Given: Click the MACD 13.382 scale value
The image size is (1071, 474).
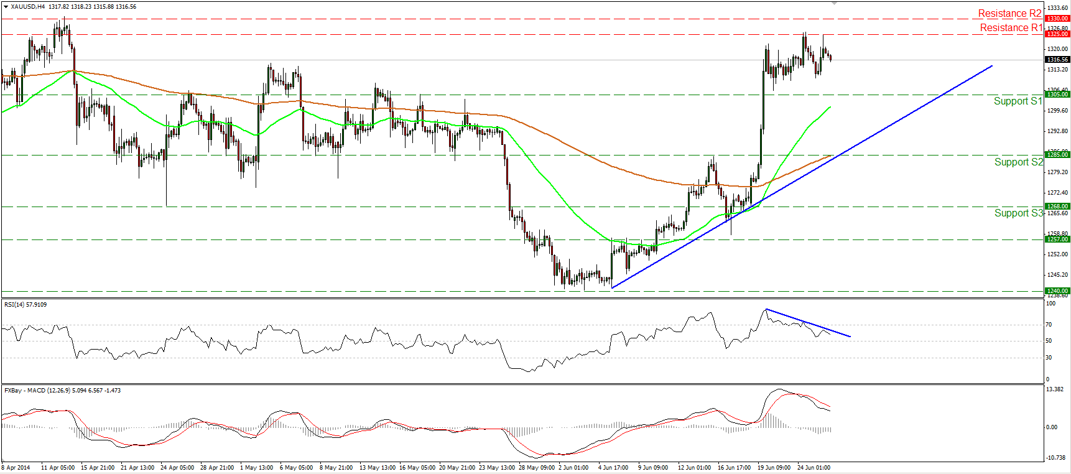Looking at the screenshot, I should coord(1055,389).
